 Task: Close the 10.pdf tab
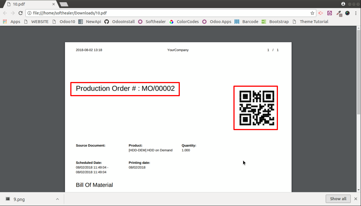54,4
